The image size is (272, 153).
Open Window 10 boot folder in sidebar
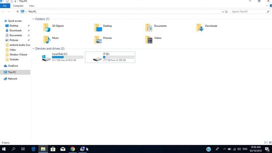click(x=18, y=54)
